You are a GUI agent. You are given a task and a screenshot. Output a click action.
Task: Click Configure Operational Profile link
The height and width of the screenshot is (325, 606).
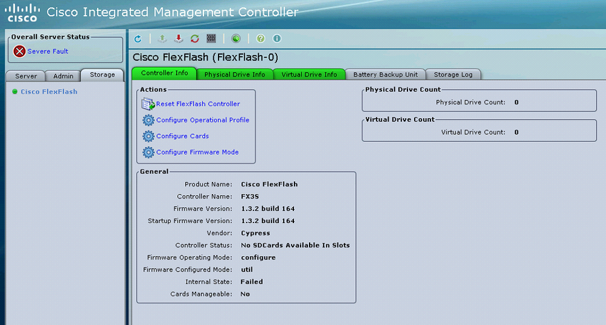tap(203, 120)
